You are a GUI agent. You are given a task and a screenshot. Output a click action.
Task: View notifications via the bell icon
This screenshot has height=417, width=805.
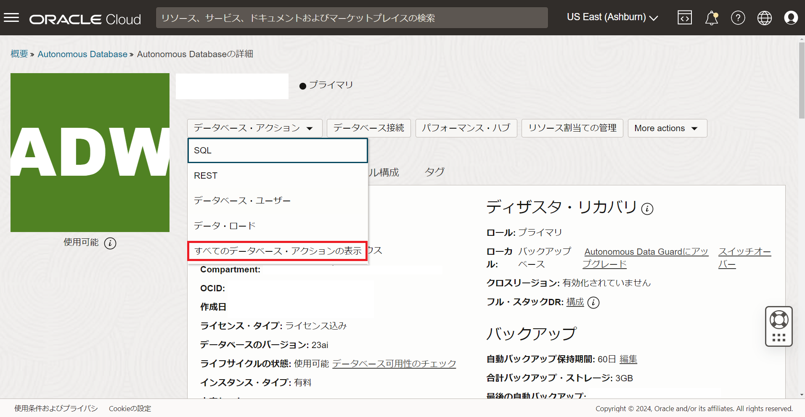coord(711,18)
